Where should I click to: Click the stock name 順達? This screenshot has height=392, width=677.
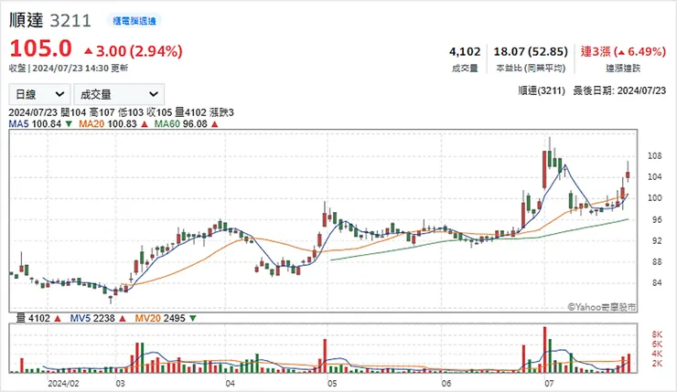pyautogui.click(x=27, y=20)
